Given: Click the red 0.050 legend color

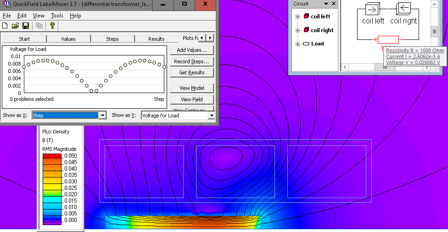Looking at the screenshot, I should [x=52, y=156].
